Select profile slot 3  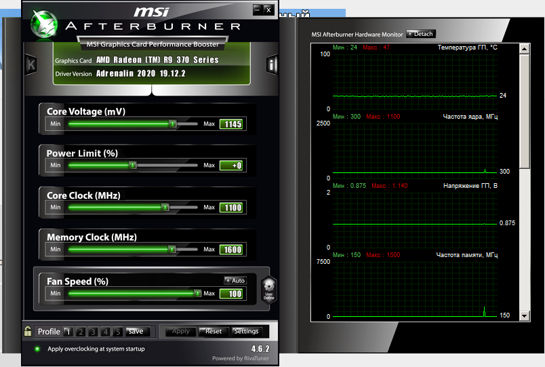click(x=93, y=332)
